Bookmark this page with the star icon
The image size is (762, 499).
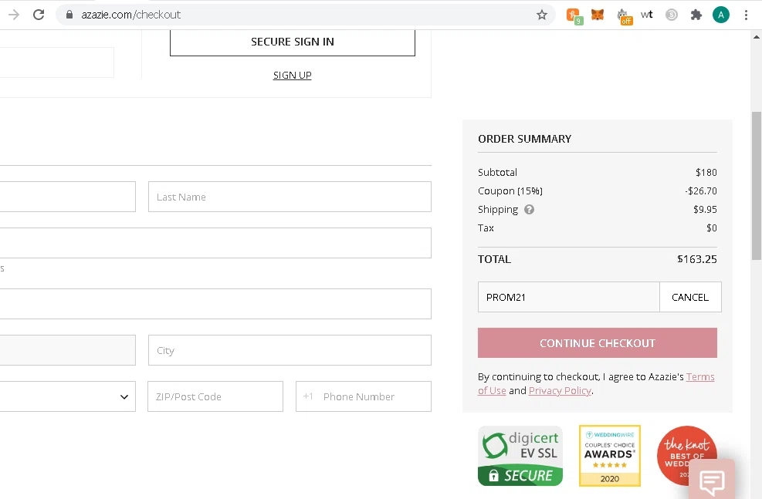(x=542, y=15)
